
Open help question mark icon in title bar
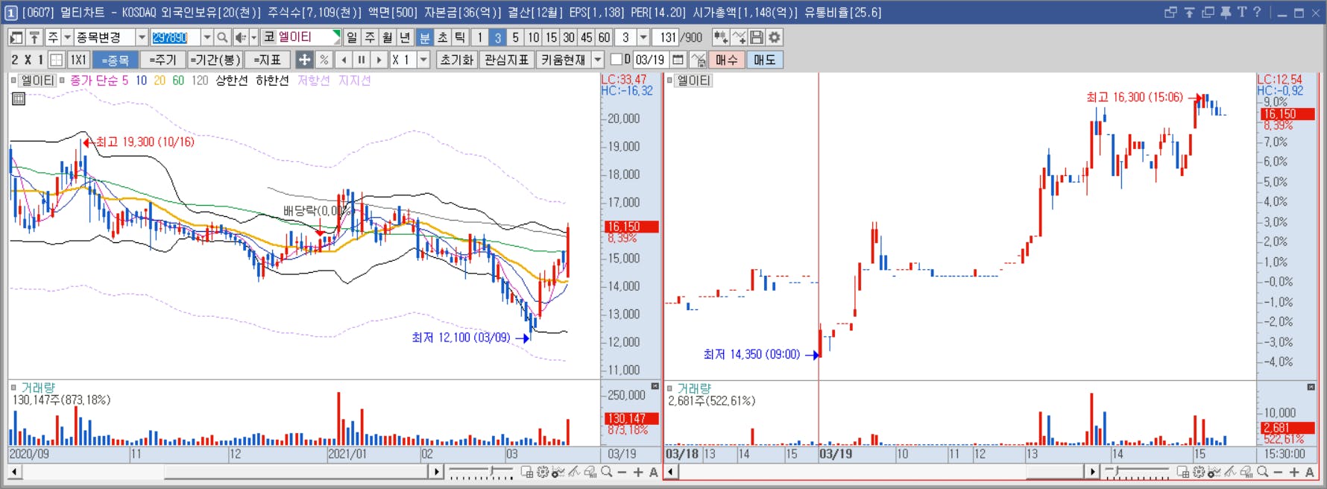pyautogui.click(x=1257, y=12)
